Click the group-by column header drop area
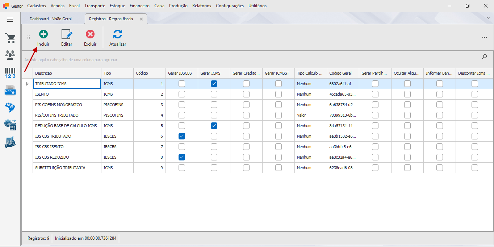The width and height of the screenshot is (494, 247). tap(71, 60)
